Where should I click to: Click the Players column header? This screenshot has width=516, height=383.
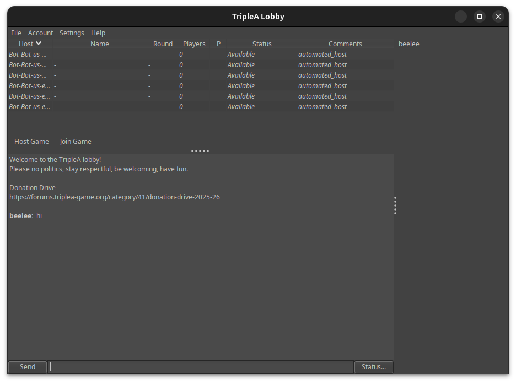pos(194,44)
